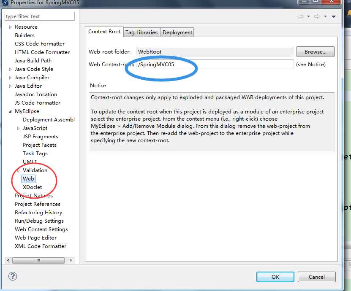The image size is (351, 291).
Task: Select HTML Code Formatter
Action: coord(42,52)
